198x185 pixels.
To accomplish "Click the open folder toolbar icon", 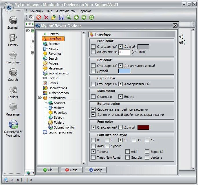I will pyautogui.click(x=54, y=17).
